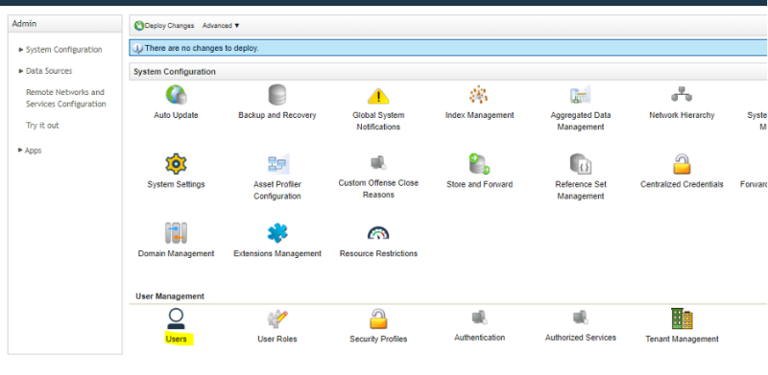The height and width of the screenshot is (375, 768).
Task: Open the Authentication icon
Action: pyautogui.click(x=479, y=317)
